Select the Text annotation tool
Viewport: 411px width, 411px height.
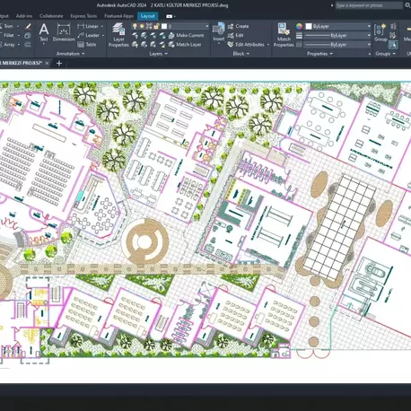(44, 32)
